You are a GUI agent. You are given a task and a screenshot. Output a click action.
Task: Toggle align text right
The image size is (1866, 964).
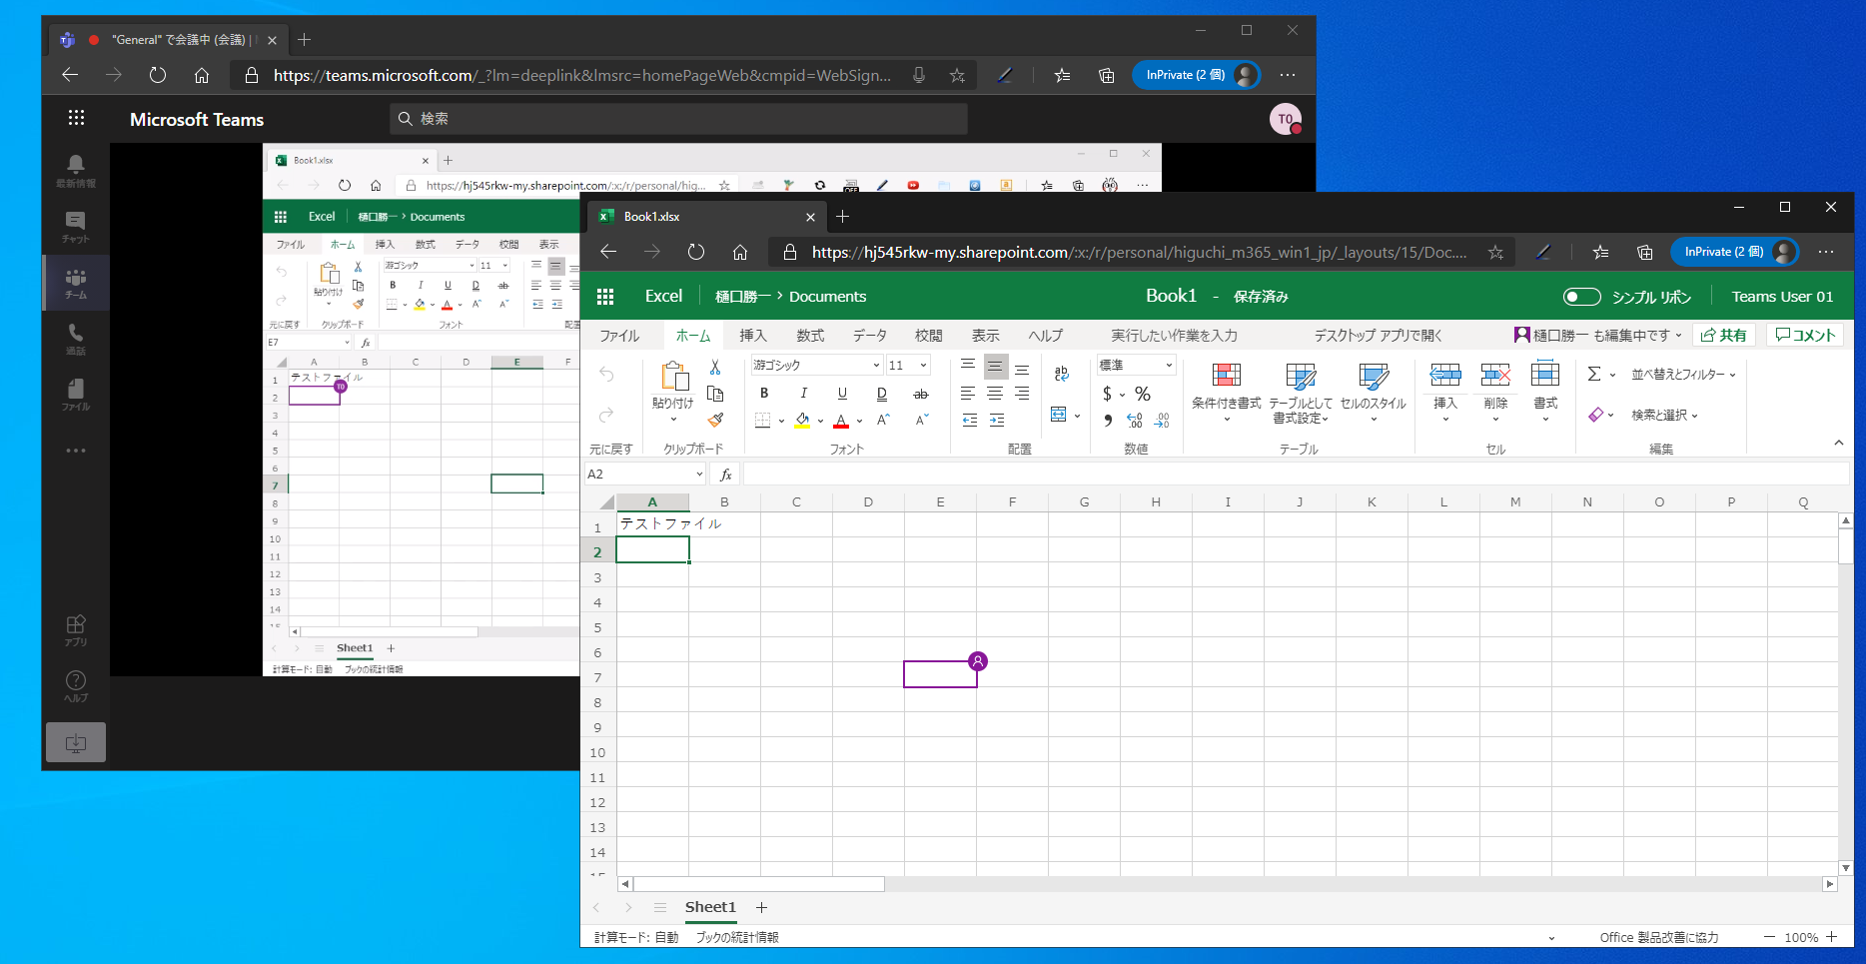[x=1022, y=394]
